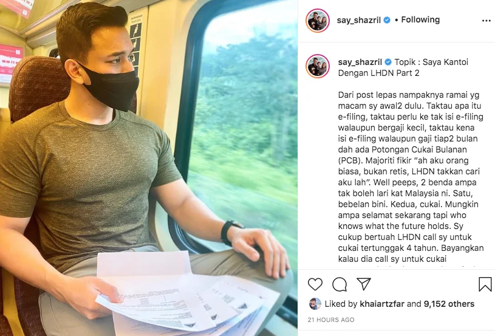Open the three-dot more options menu
This screenshot has height=336, width=495.
click(x=486, y=21)
